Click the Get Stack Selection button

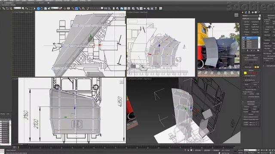[x=251, y=89]
